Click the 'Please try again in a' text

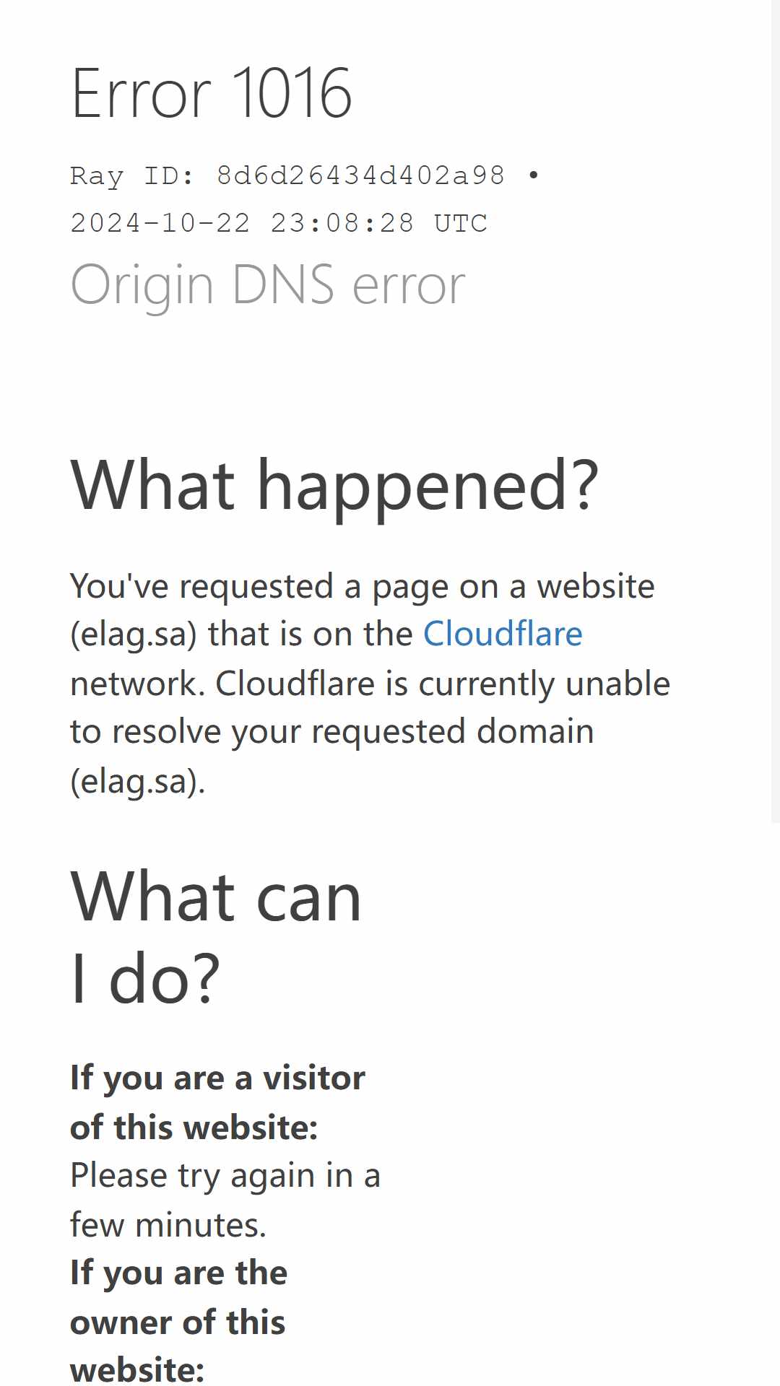pyautogui.click(x=225, y=1177)
